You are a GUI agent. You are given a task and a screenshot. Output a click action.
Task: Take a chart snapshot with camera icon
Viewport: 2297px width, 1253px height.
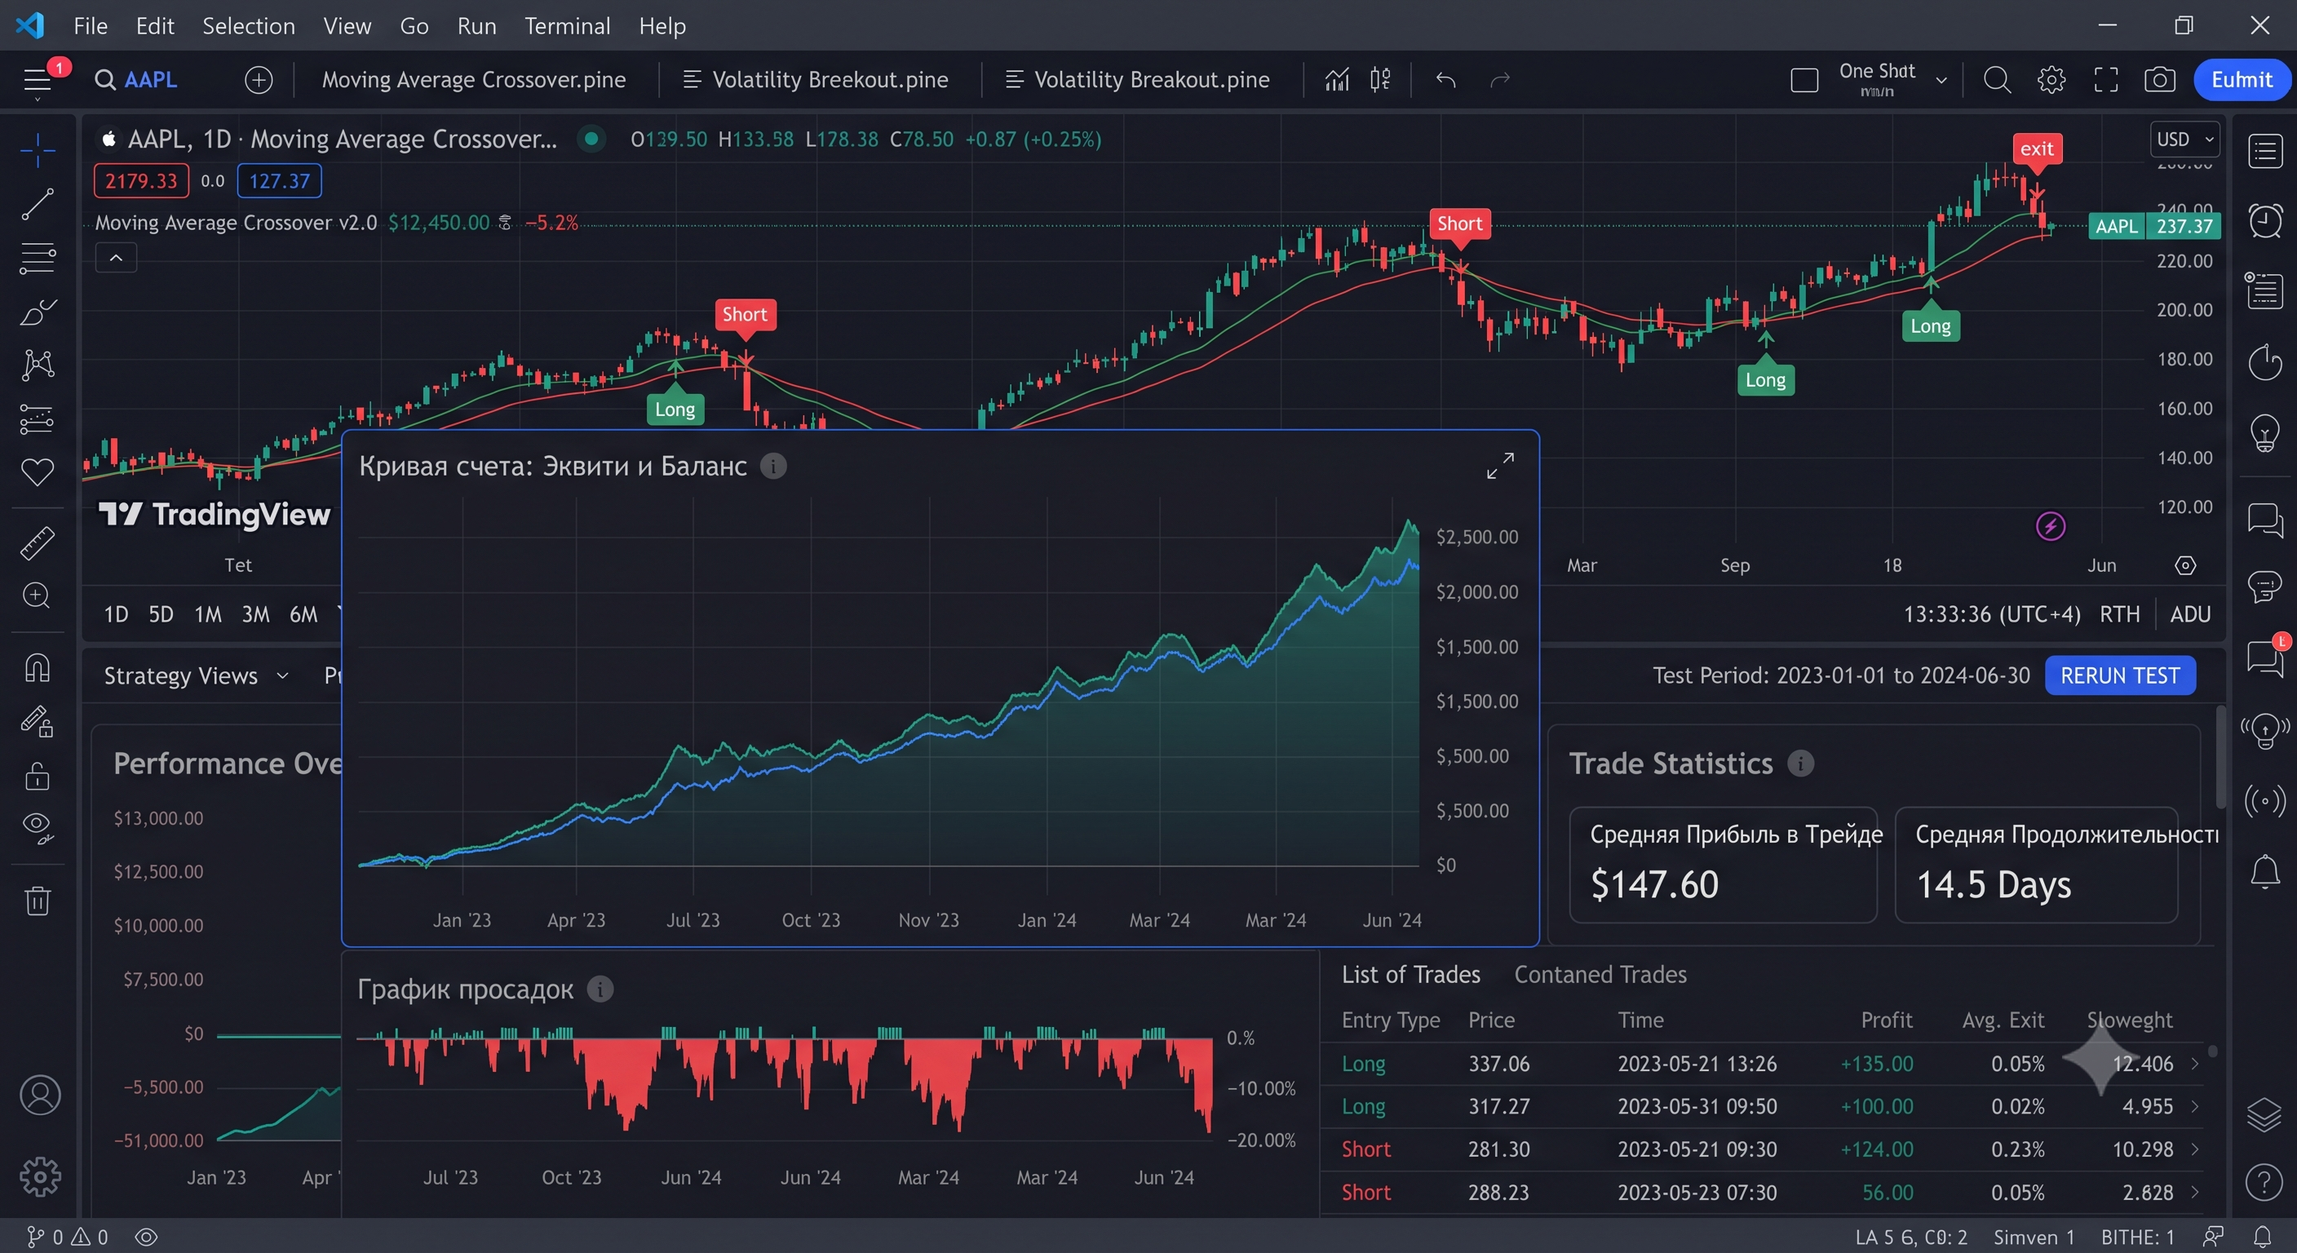[2159, 80]
